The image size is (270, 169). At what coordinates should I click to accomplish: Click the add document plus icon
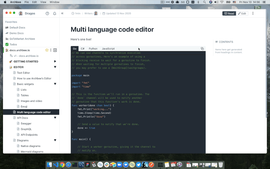coord(55,50)
